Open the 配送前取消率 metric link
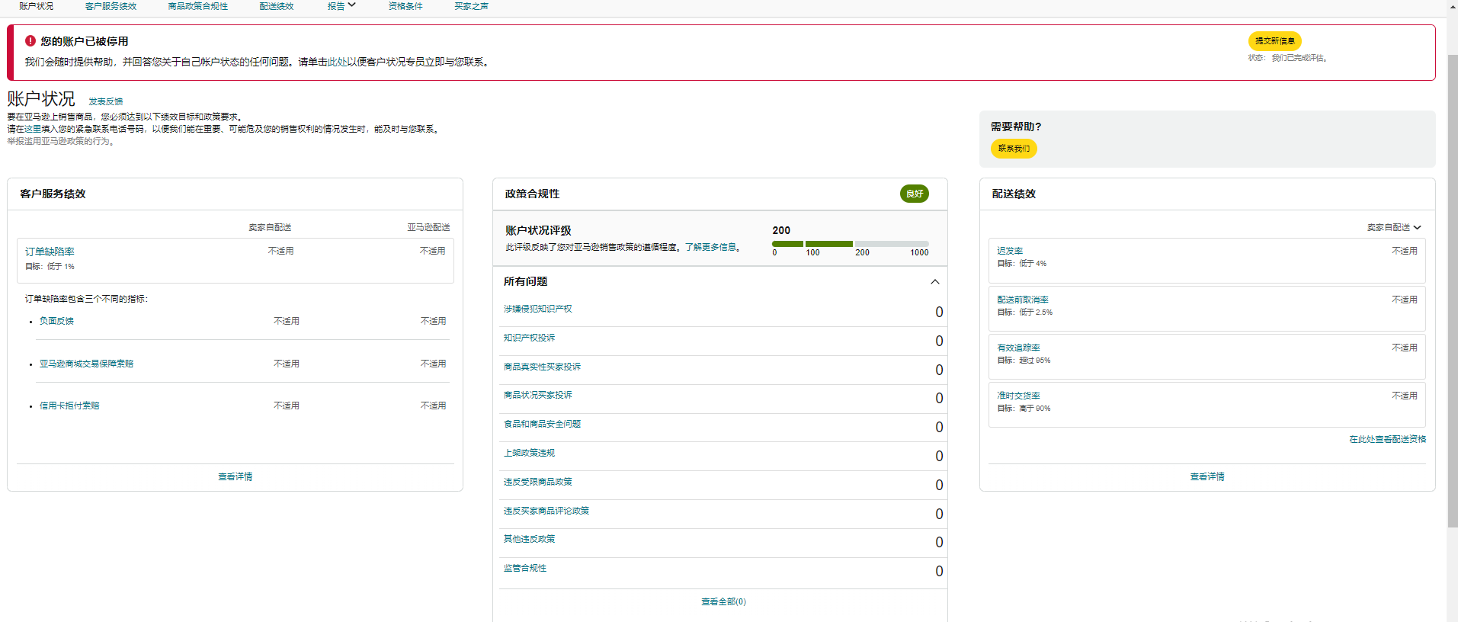 (x=1023, y=300)
